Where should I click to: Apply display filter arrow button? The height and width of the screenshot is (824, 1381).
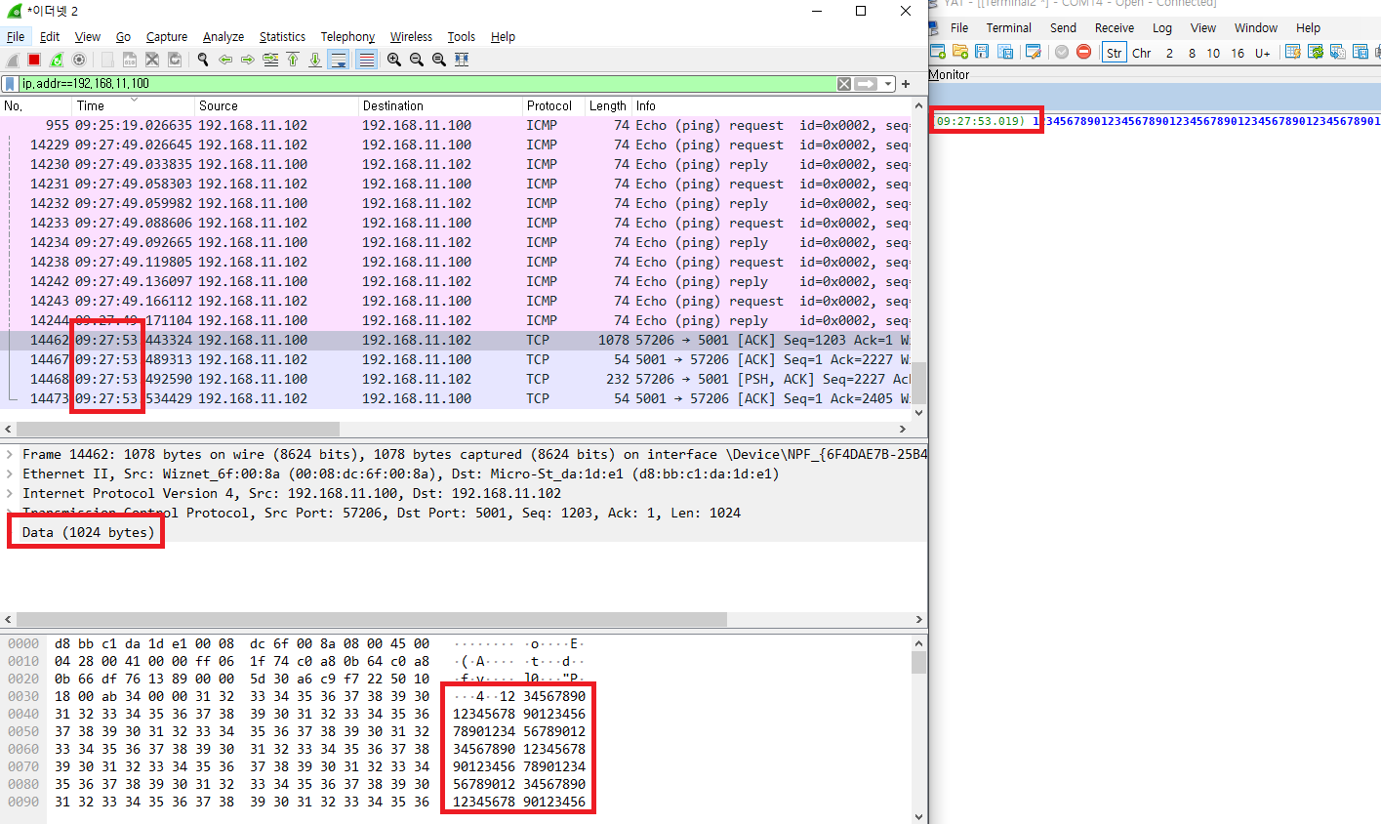click(866, 84)
